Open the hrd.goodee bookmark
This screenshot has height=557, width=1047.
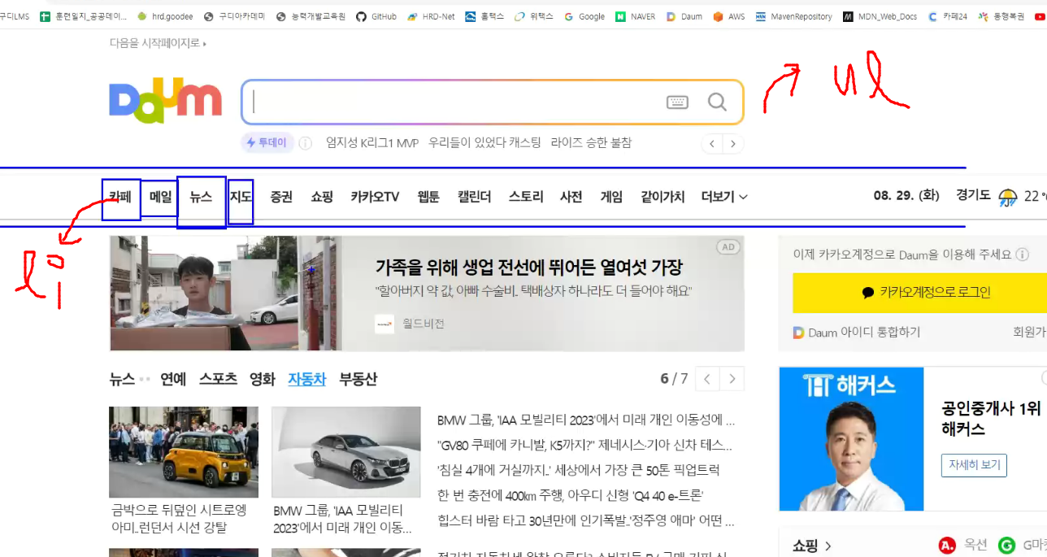pyautogui.click(x=165, y=16)
